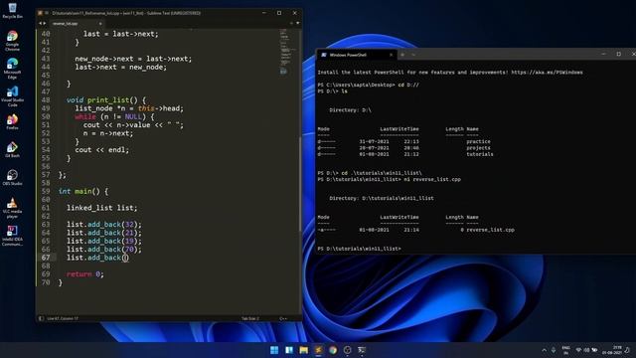Maximize the Sublime Text window
The width and height of the screenshot is (636, 358).
point(279,13)
